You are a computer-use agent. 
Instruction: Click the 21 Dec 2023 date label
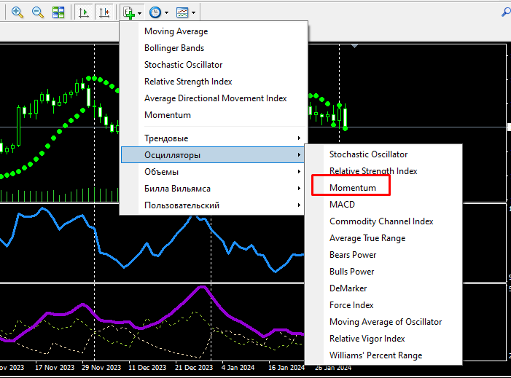pyautogui.click(x=194, y=368)
